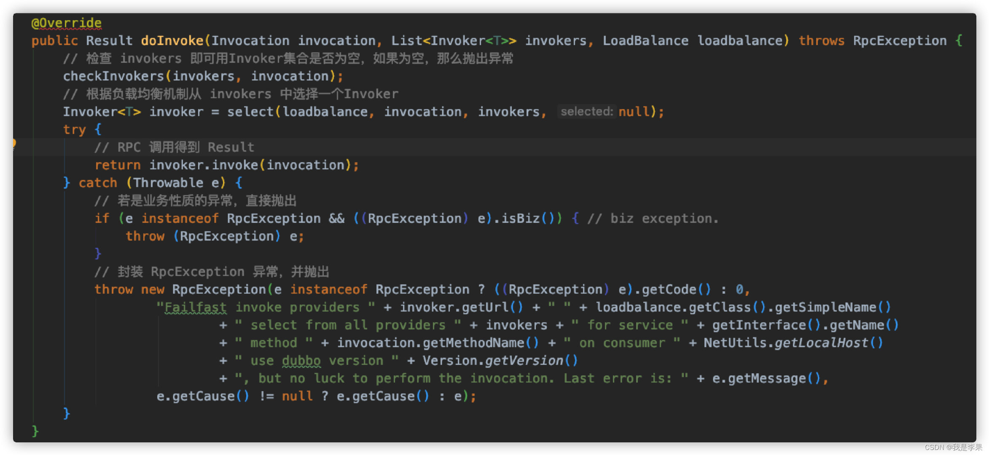Click the 'selected:' parameter inlay hint
The height and width of the screenshot is (455, 989).
point(587,112)
